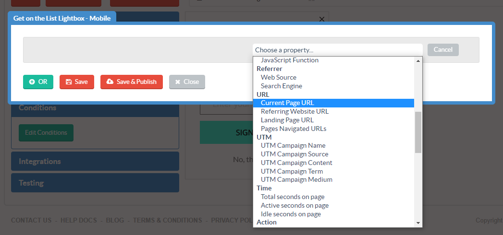This screenshot has width=503, height=235.
Task: Click the X above the lightbox preview
Action: 322,19
